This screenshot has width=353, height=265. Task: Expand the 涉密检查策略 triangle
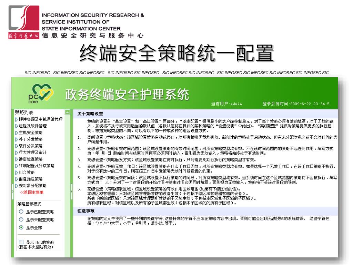pos(17,159)
